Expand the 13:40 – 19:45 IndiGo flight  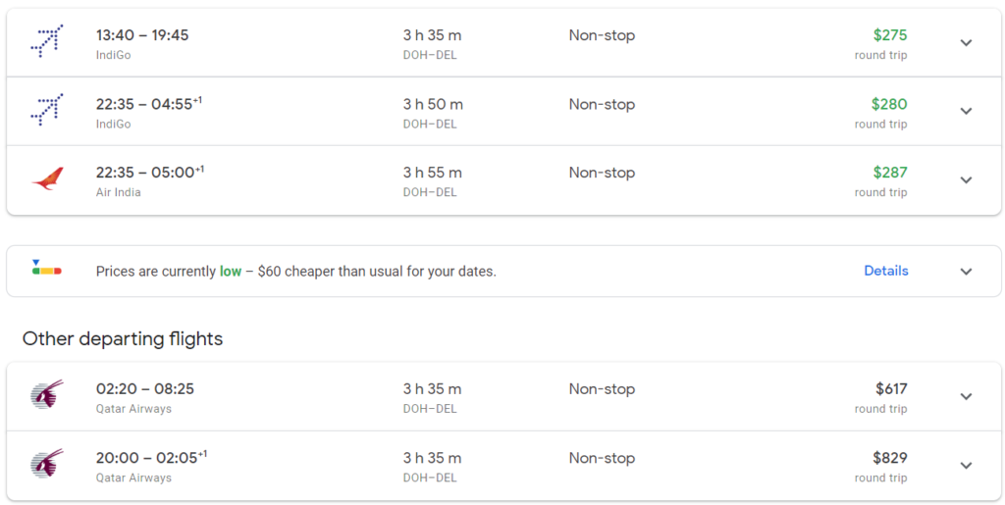(966, 43)
